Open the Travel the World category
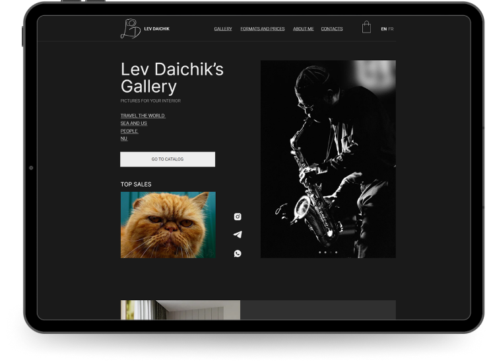 (143, 116)
